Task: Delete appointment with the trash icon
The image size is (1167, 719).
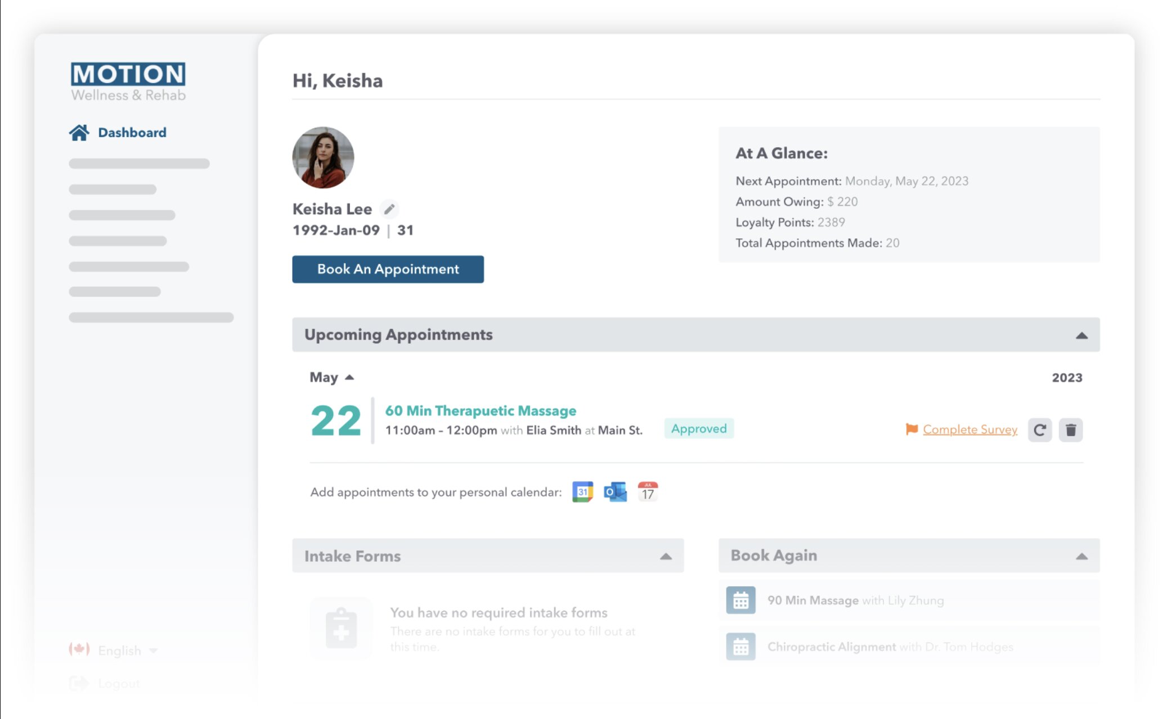Action: 1070,430
